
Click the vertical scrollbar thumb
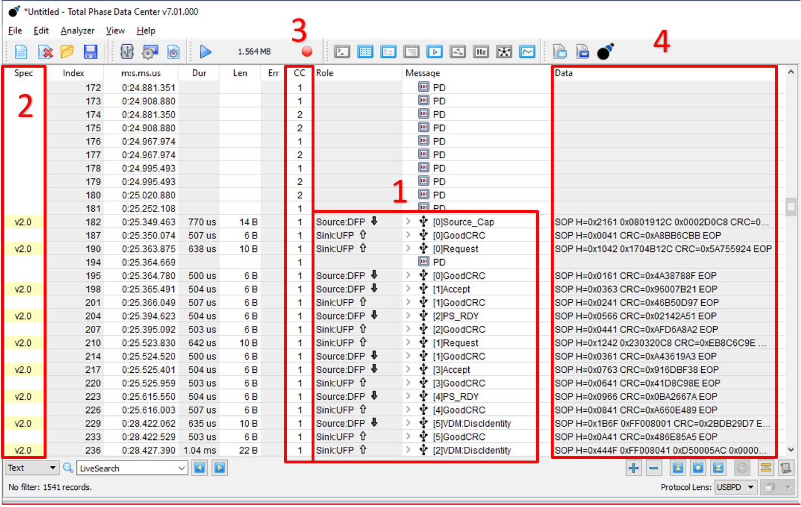coord(791,206)
